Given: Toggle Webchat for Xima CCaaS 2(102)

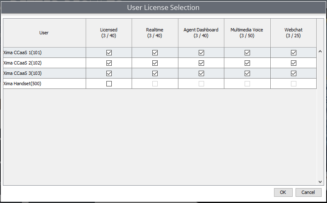Looking at the screenshot, I should click(293, 63).
